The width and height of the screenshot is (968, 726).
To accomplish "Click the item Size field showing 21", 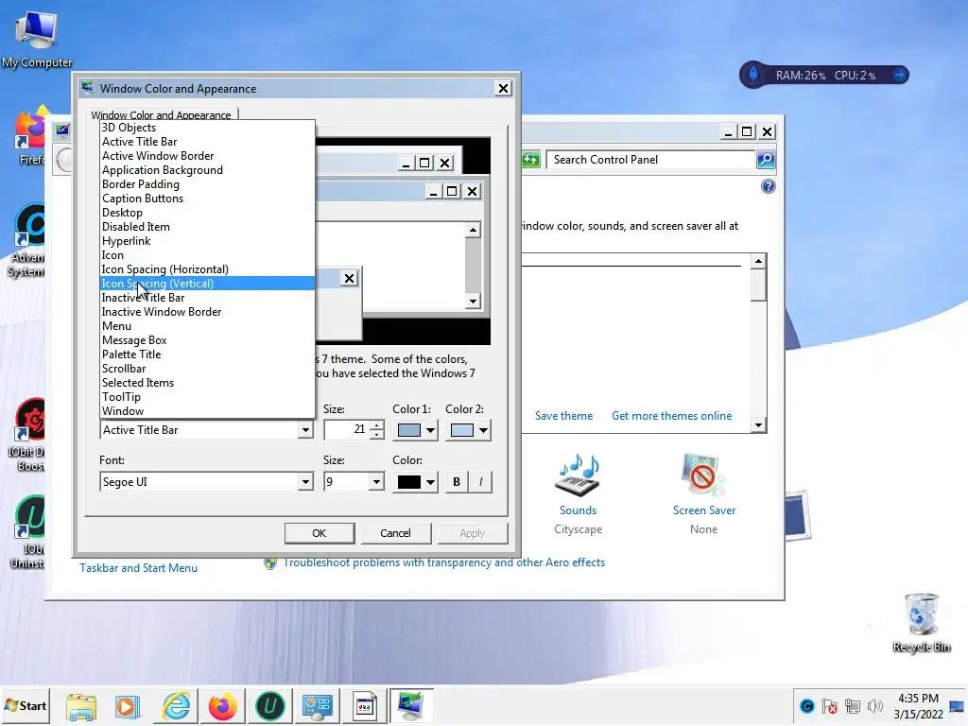I will (x=347, y=430).
